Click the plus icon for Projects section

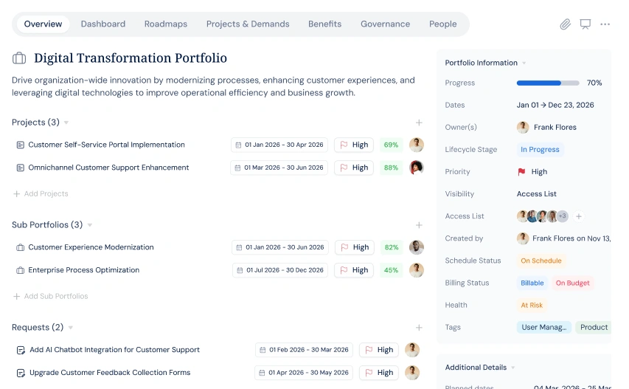[419, 123]
